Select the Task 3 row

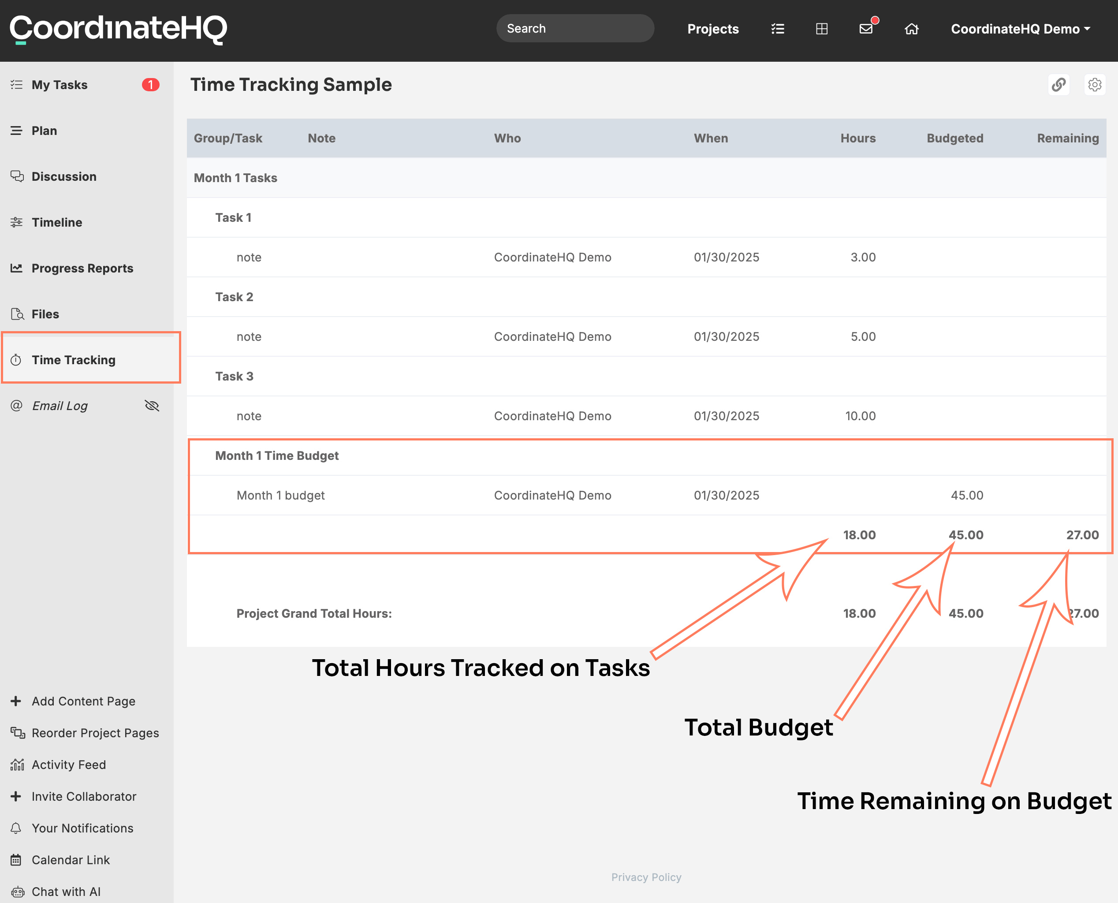click(646, 376)
